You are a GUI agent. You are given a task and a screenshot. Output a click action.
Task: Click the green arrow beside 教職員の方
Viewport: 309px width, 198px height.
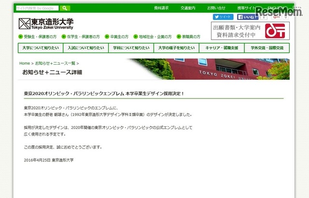tap(179, 37)
